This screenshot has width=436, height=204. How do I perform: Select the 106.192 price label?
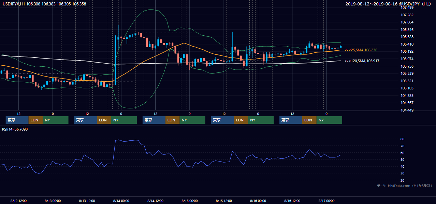[407, 51]
